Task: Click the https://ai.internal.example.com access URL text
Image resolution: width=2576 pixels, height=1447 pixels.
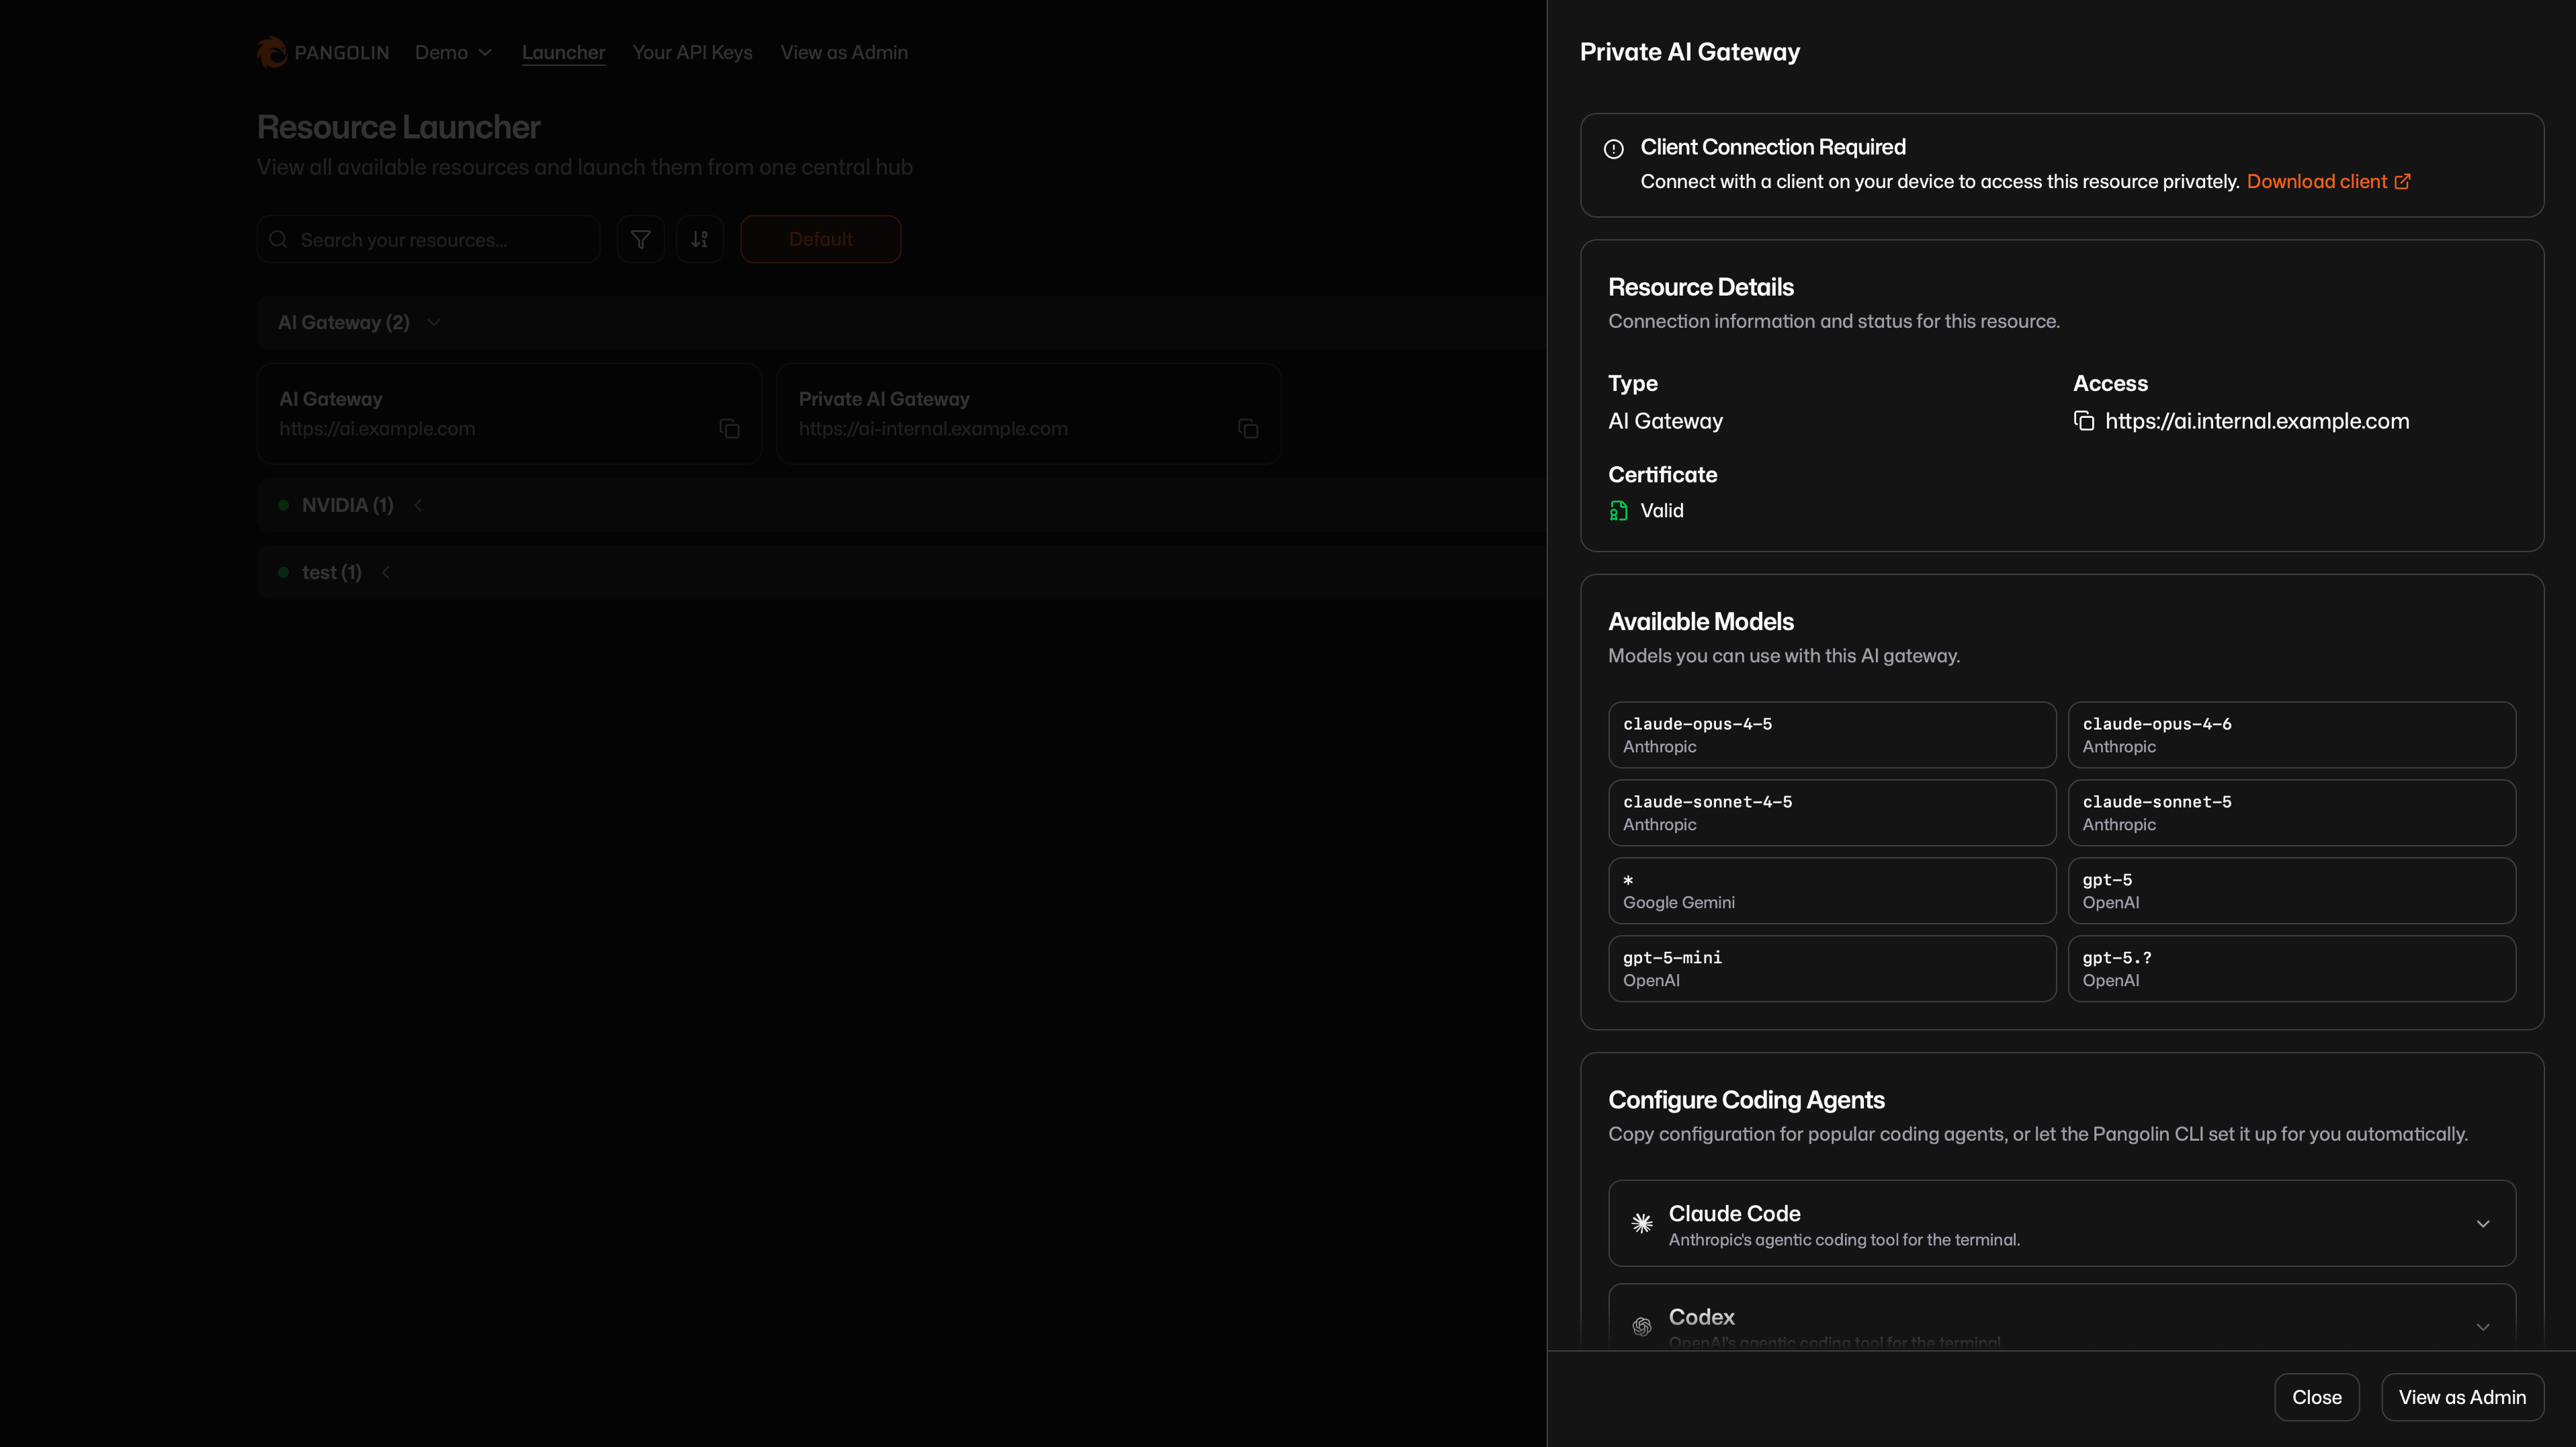Action: click(2257, 421)
